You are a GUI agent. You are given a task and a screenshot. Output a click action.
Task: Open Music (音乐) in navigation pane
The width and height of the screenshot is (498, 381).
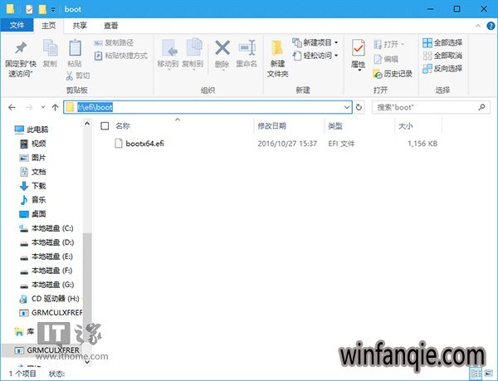tap(33, 200)
